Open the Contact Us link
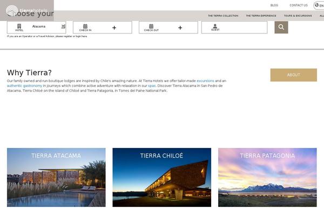Screen dimensions: 324x216 [x=299, y=5]
